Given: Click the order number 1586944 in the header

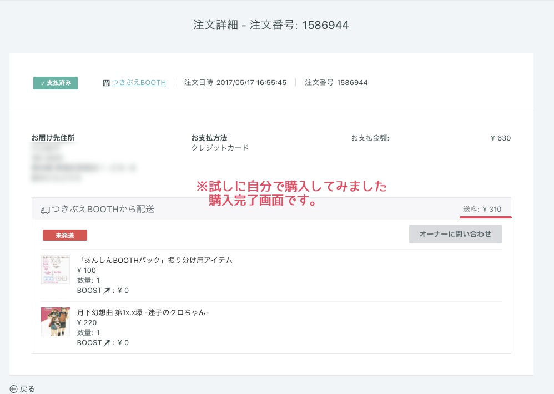Looking at the screenshot, I should (326, 24).
